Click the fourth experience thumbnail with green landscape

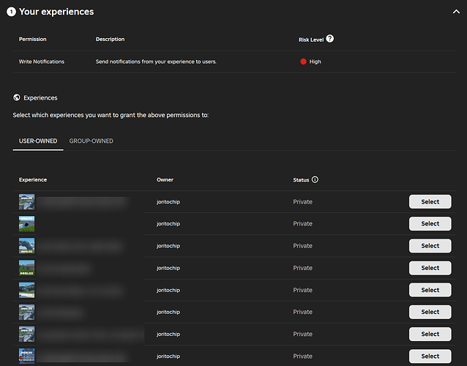(27, 268)
